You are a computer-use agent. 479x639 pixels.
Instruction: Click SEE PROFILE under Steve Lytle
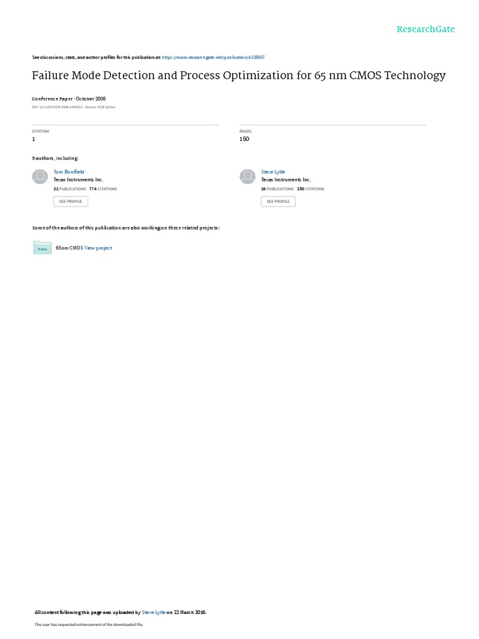point(278,202)
